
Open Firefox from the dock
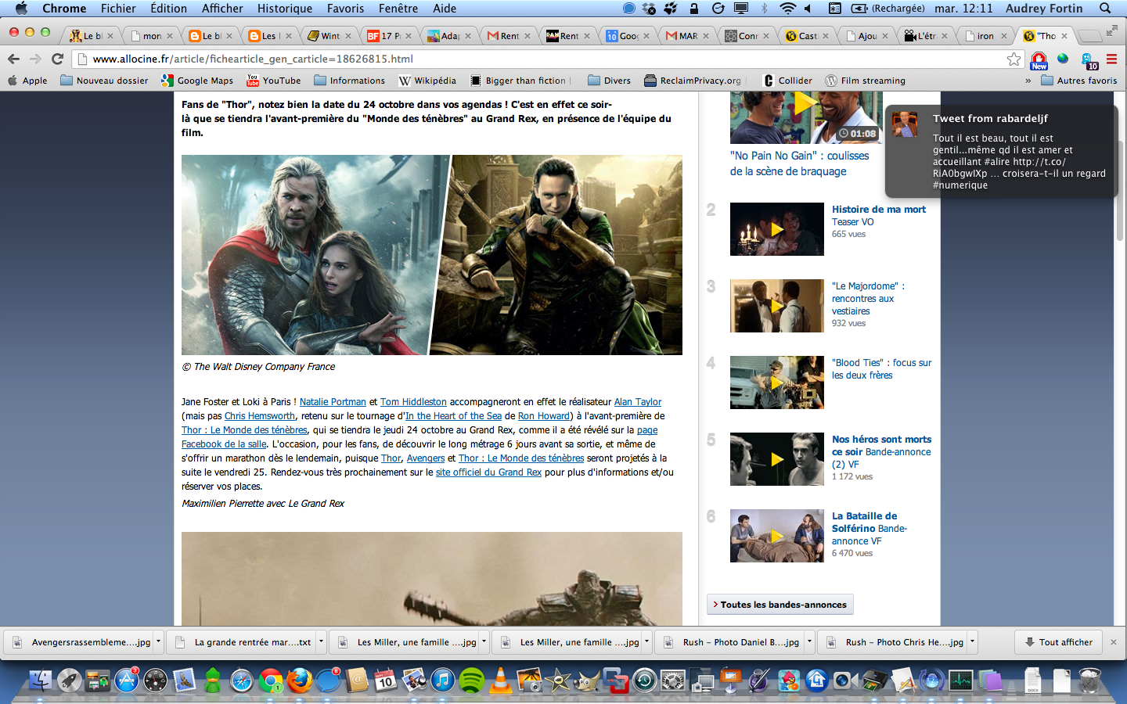(299, 681)
